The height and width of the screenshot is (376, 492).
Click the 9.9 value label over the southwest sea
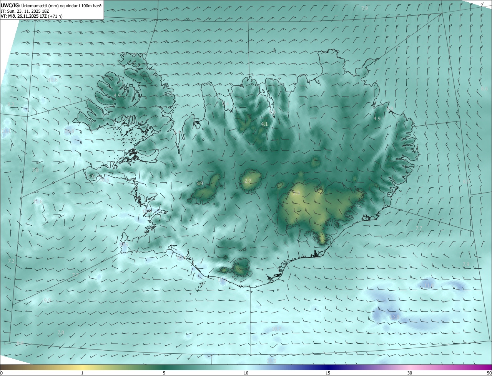click(x=47, y=300)
